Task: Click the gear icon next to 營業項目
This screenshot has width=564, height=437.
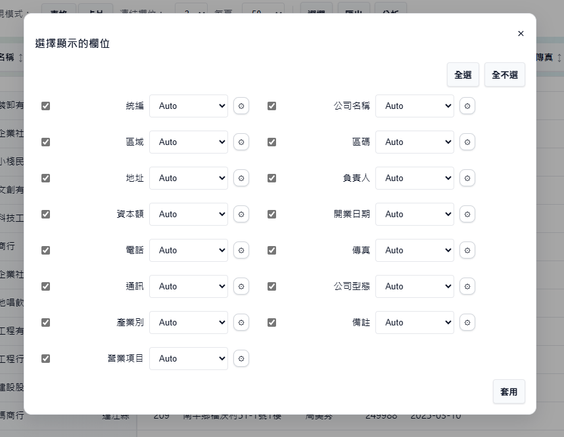Action: tap(241, 358)
